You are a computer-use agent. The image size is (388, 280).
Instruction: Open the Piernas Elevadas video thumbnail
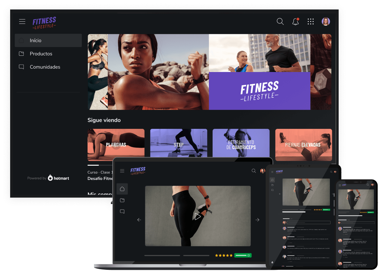coord(303,145)
